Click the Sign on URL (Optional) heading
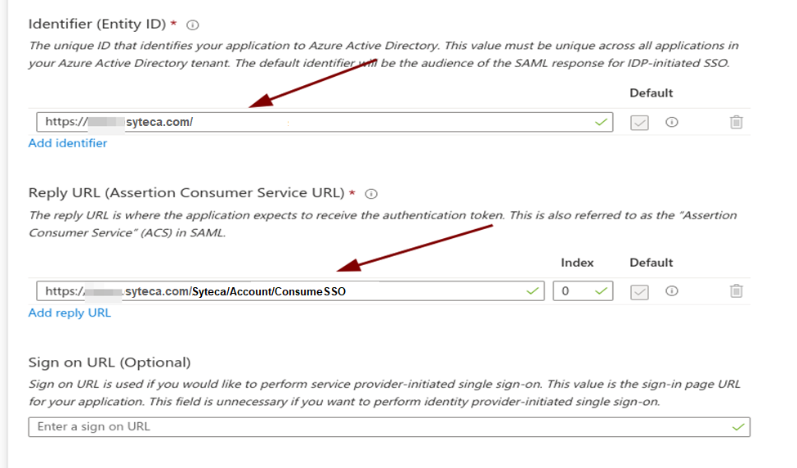Image resolution: width=797 pixels, height=468 pixels. click(110, 362)
